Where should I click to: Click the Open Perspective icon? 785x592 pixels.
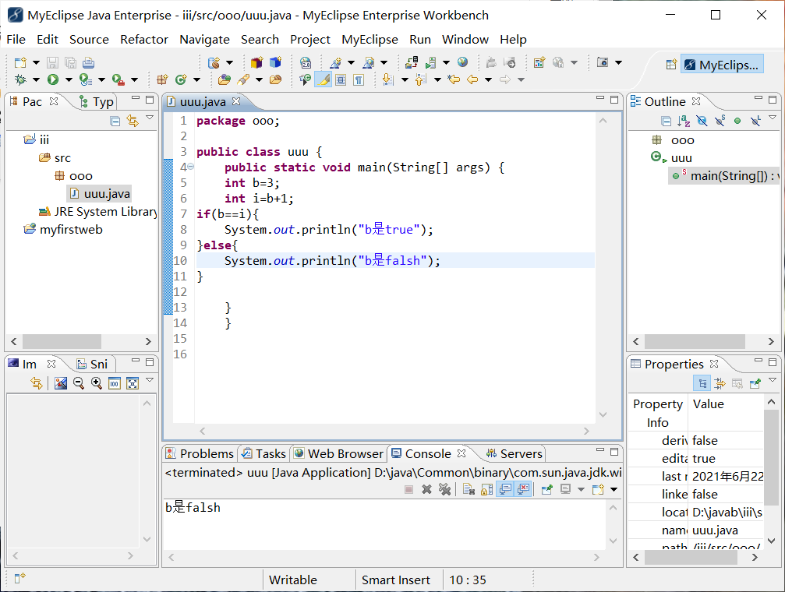[x=671, y=65]
